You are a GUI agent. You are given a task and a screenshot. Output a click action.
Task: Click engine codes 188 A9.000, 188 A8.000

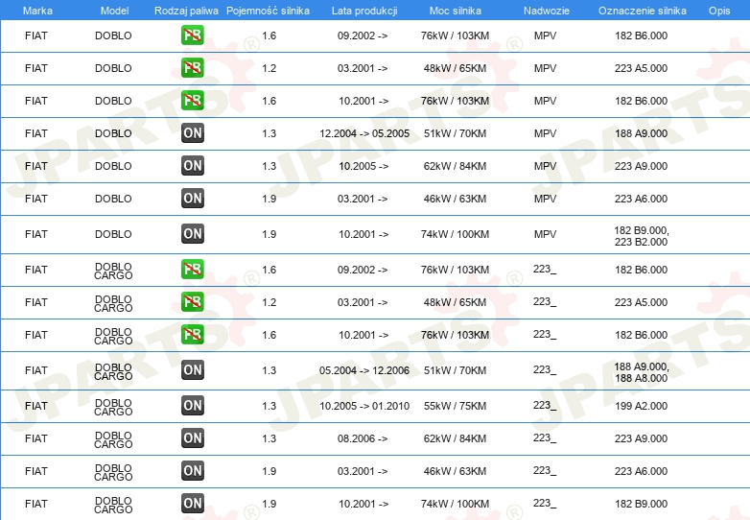point(642,372)
